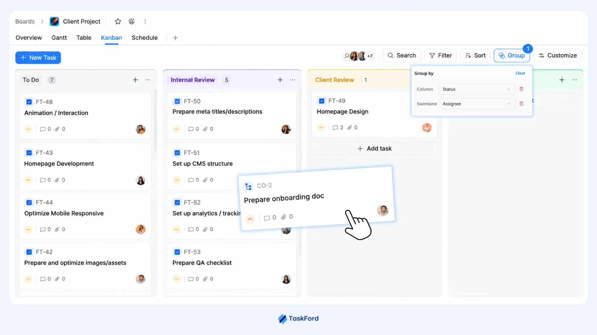
Task: Toggle checkbox on FT-49 task
Action: pyautogui.click(x=322, y=101)
